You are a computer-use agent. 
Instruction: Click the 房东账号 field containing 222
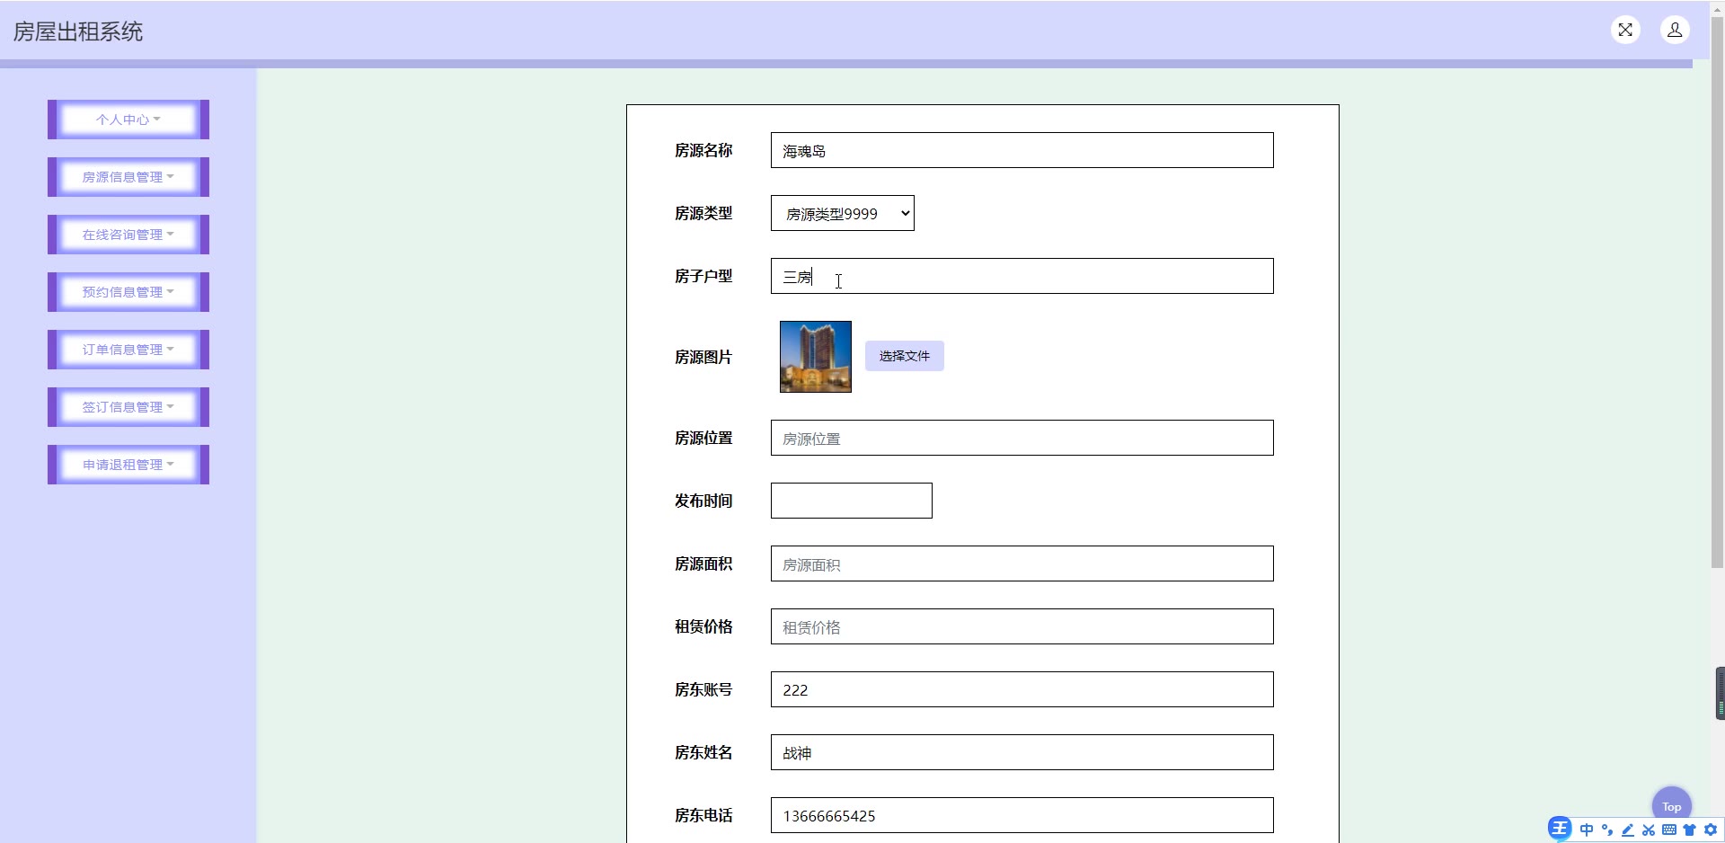[1022, 689]
